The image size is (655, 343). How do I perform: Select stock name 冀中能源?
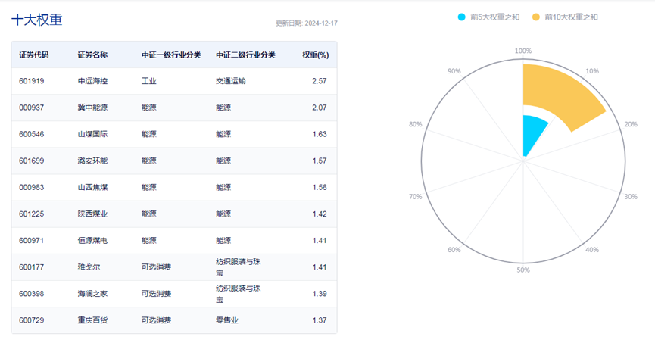(x=92, y=108)
